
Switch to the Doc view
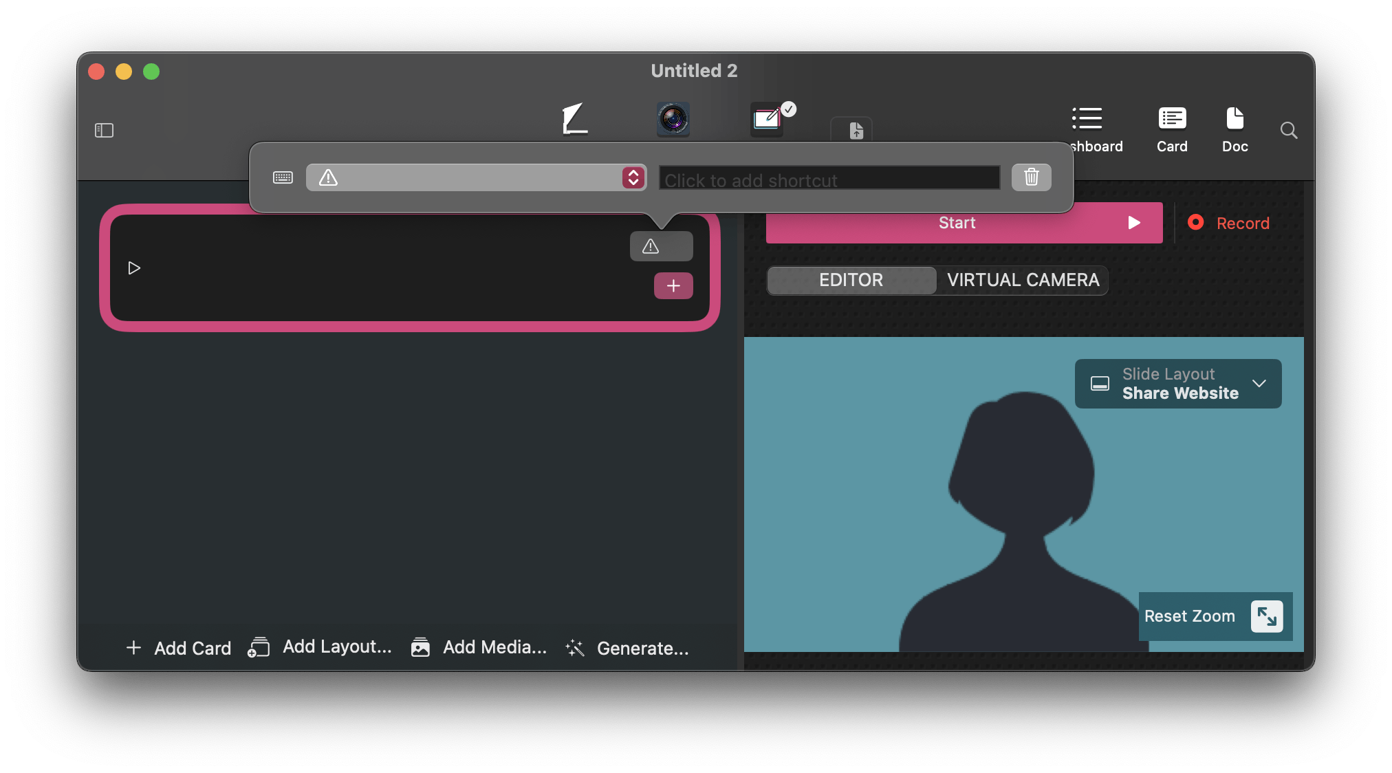click(x=1235, y=129)
